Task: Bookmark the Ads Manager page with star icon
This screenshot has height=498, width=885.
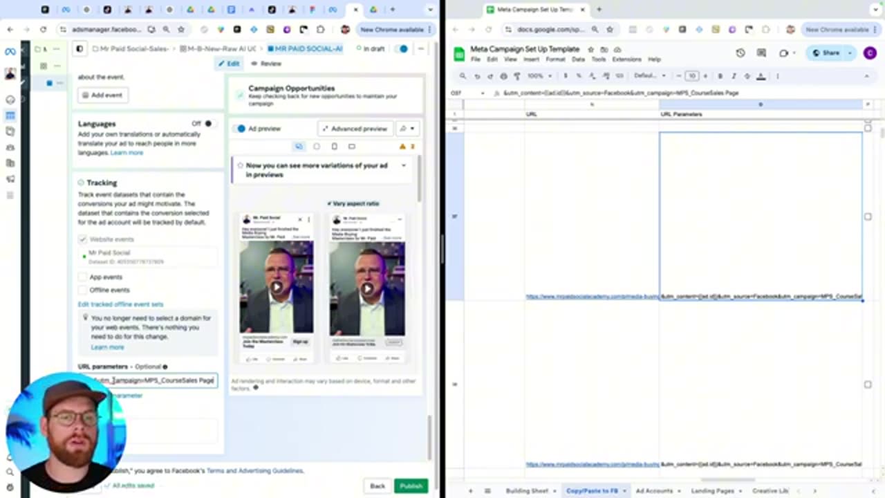Action: point(181,30)
